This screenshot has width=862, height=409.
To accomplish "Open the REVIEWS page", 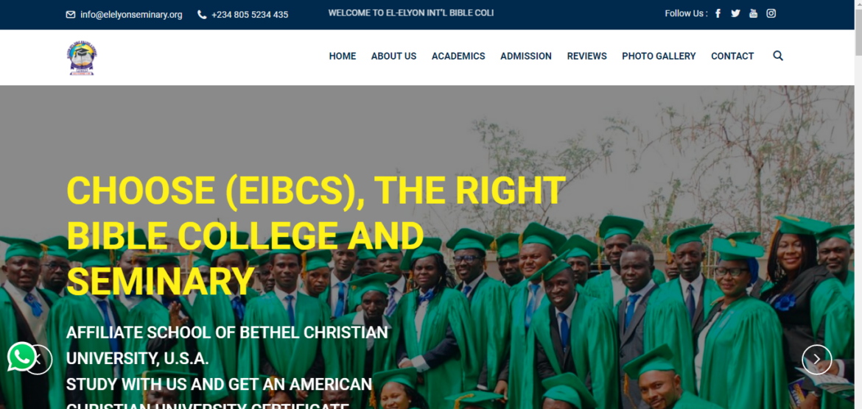I will click(587, 56).
